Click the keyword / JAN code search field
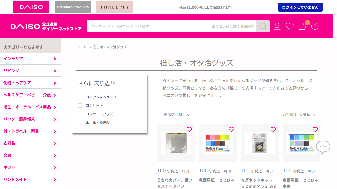Screen dimensions: 337x189 coord(172,26)
